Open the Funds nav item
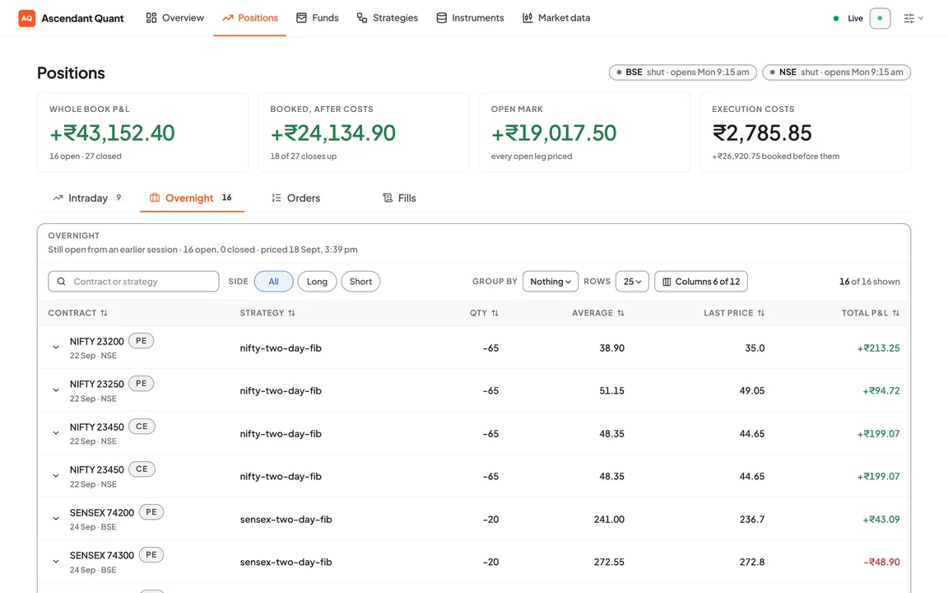 318,18
